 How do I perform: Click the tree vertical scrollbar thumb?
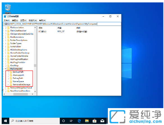[35, 66]
